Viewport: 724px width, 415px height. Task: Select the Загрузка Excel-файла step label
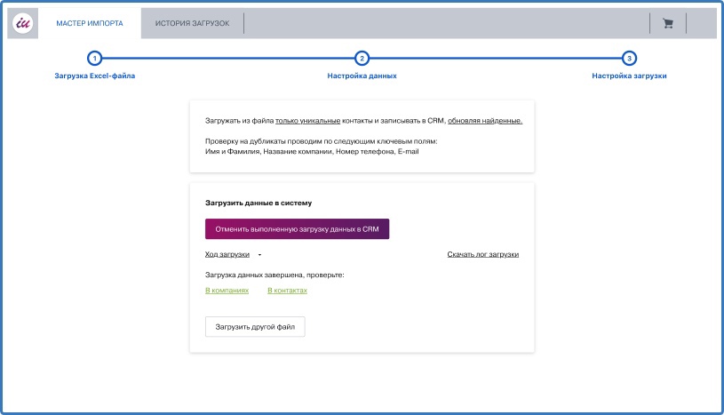(95, 76)
